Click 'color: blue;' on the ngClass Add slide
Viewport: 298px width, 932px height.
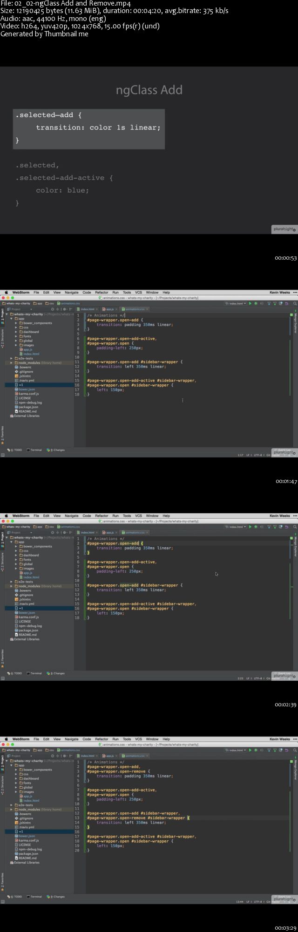[62, 190]
